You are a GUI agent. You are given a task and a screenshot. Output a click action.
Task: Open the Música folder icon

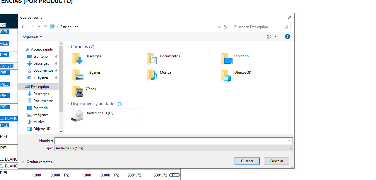(152, 75)
